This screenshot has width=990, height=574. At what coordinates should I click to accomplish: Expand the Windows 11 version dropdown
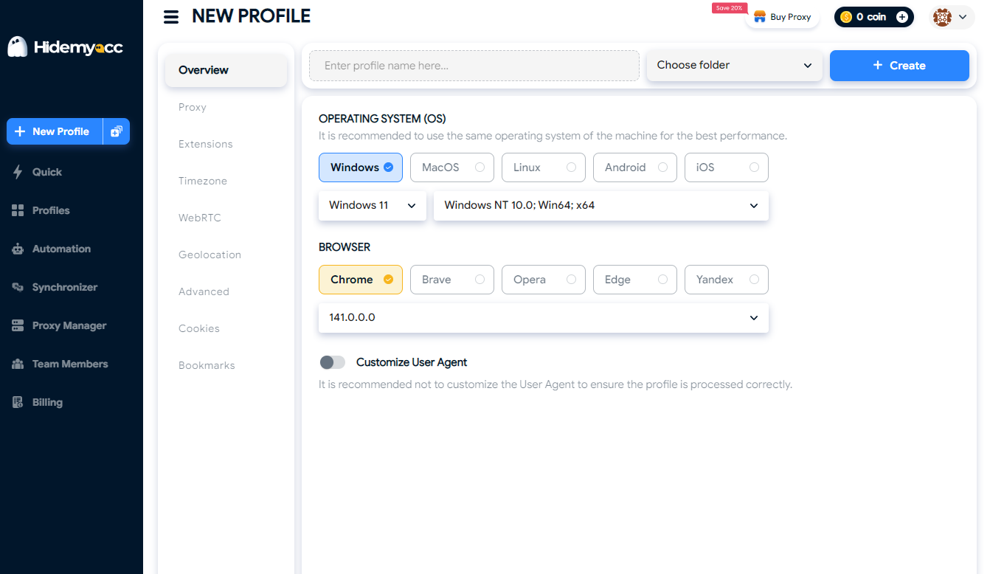click(x=372, y=205)
